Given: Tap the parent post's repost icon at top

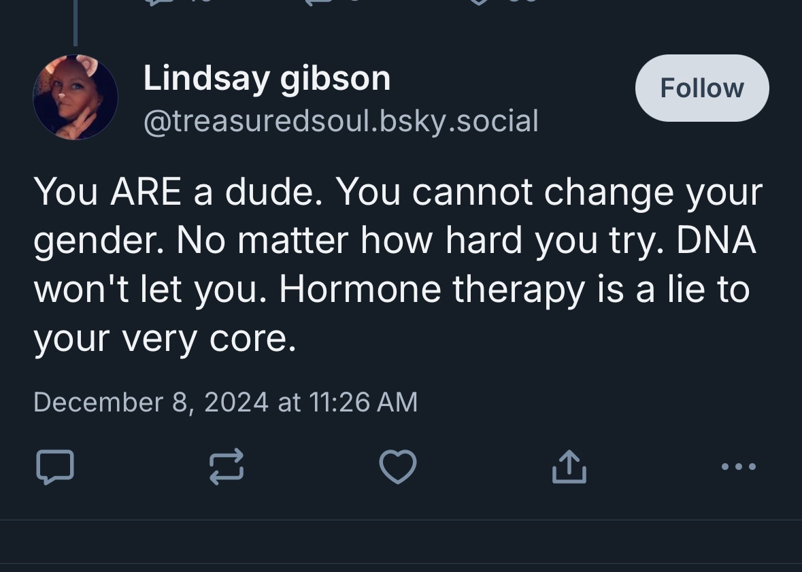Looking at the screenshot, I should 318,2.
